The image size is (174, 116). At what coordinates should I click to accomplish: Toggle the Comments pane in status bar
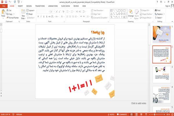point(122,114)
